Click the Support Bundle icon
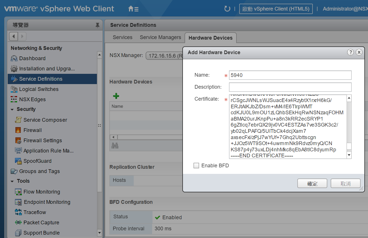Viewport: 368px width, 238px height. pos(18,233)
